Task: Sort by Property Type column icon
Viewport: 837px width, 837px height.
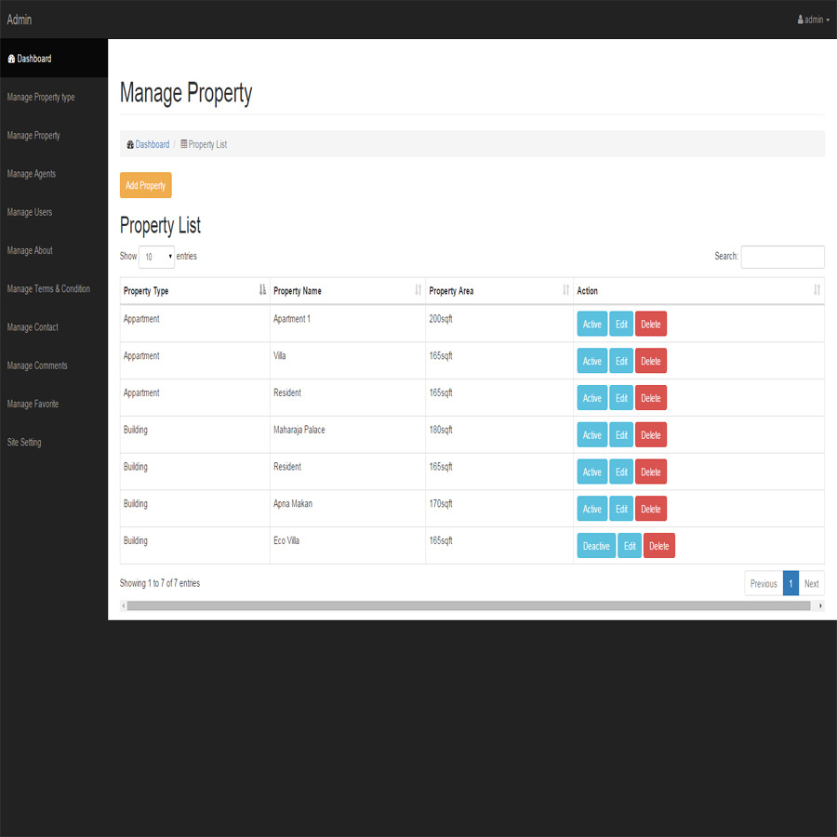Action: click(262, 290)
